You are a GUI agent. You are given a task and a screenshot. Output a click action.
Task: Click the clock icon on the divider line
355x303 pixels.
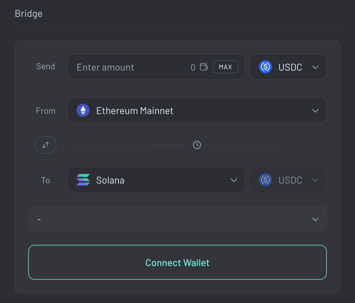click(x=197, y=145)
